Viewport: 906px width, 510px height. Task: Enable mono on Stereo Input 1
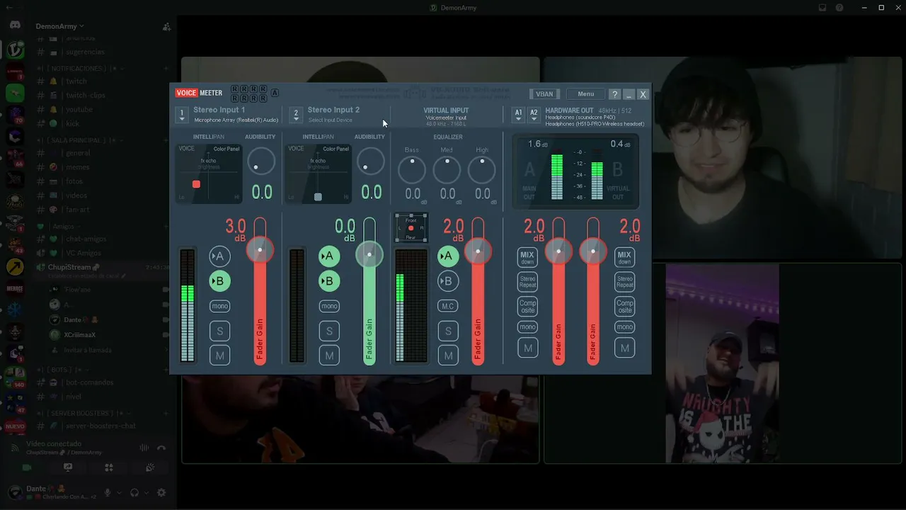(x=219, y=306)
